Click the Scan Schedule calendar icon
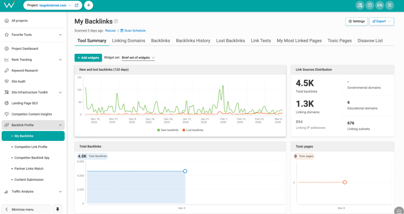The image size is (404, 214). (122, 31)
